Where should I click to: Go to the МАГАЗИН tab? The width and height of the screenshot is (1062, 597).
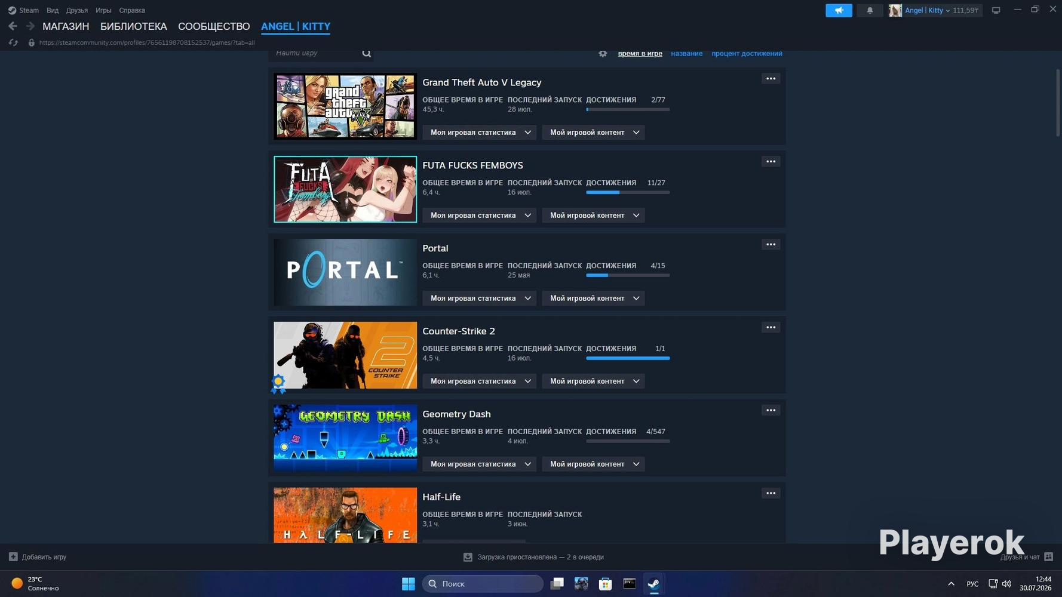tap(66, 26)
